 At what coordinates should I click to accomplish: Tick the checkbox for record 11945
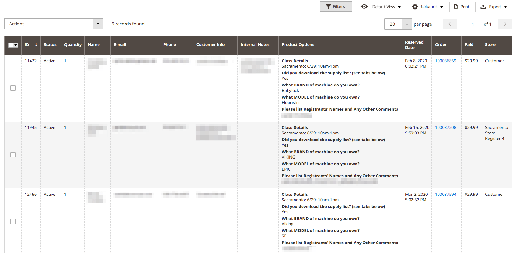[x=13, y=155]
